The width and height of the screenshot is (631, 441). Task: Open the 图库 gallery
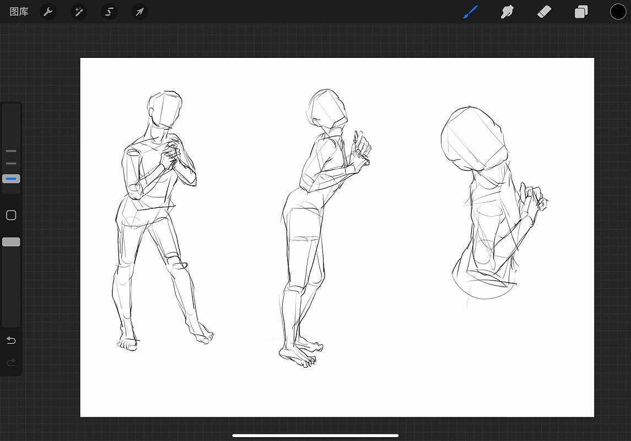(19, 12)
